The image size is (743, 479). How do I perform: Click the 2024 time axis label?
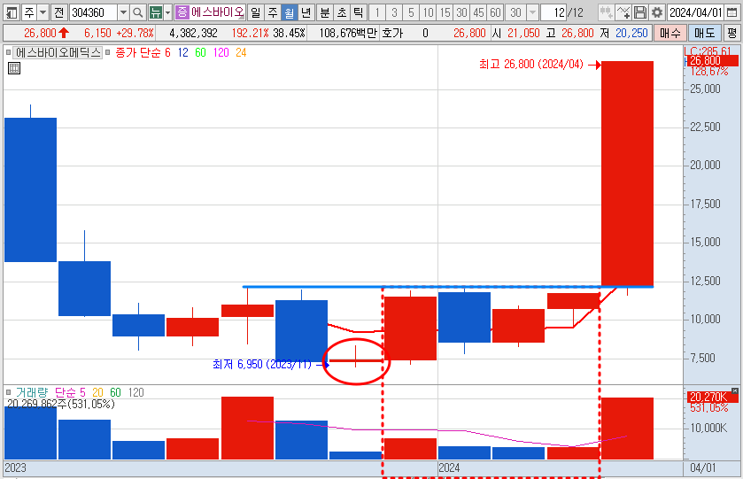[x=449, y=468]
